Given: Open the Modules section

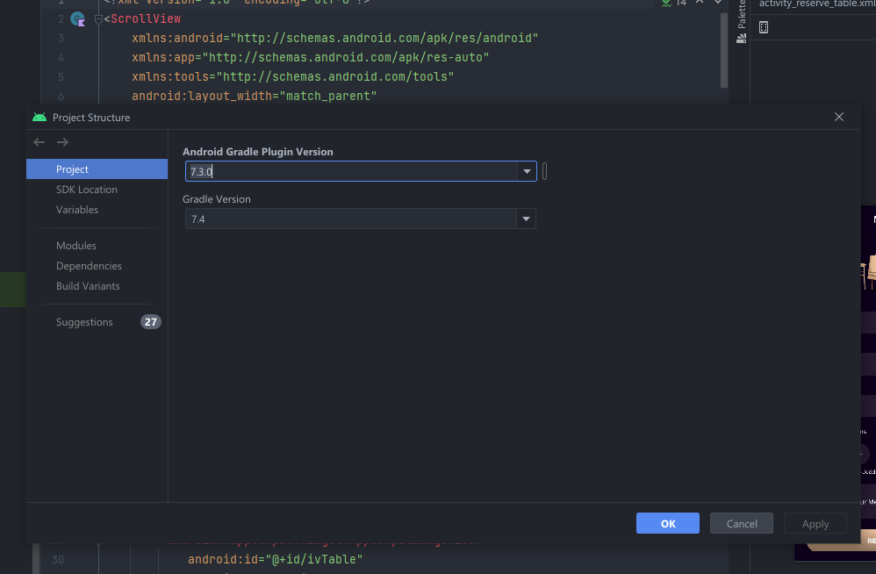Looking at the screenshot, I should 76,246.
